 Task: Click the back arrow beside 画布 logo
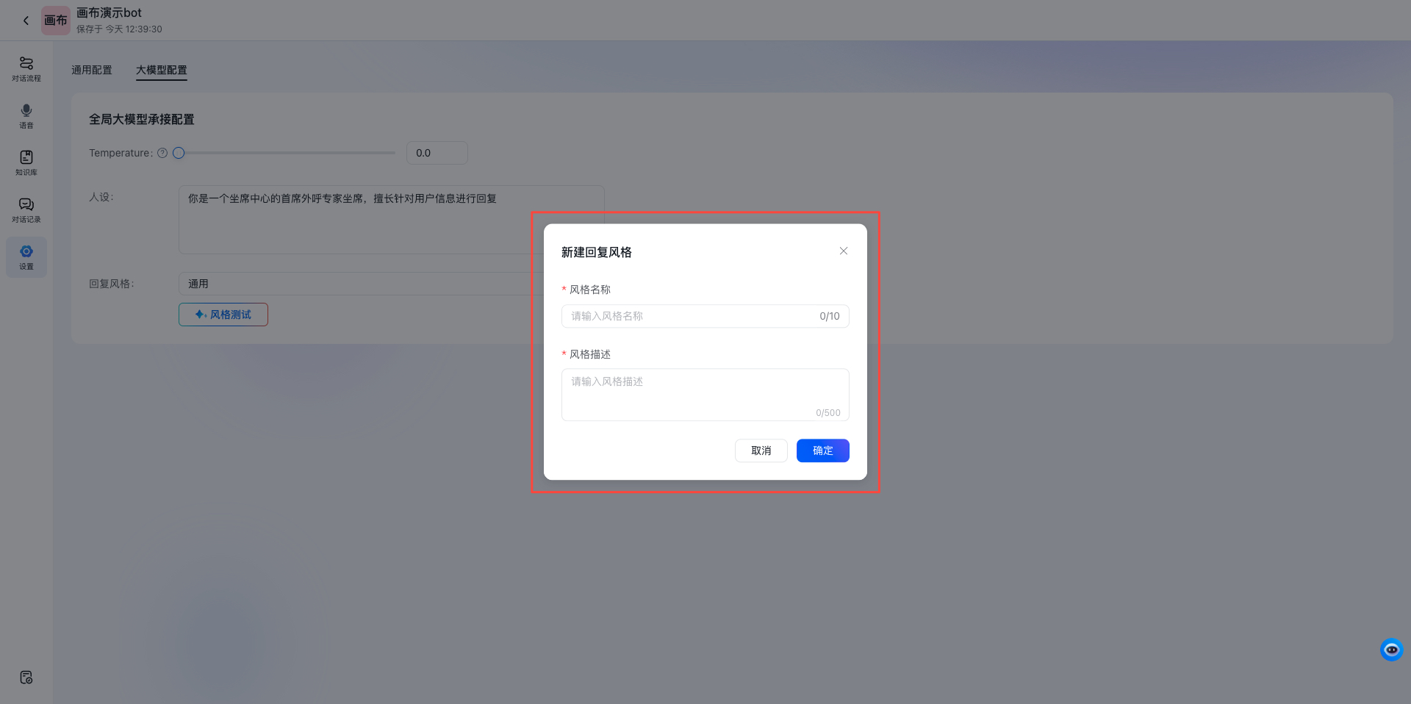point(26,21)
